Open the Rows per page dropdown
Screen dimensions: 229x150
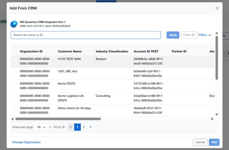pyautogui.click(x=41, y=127)
